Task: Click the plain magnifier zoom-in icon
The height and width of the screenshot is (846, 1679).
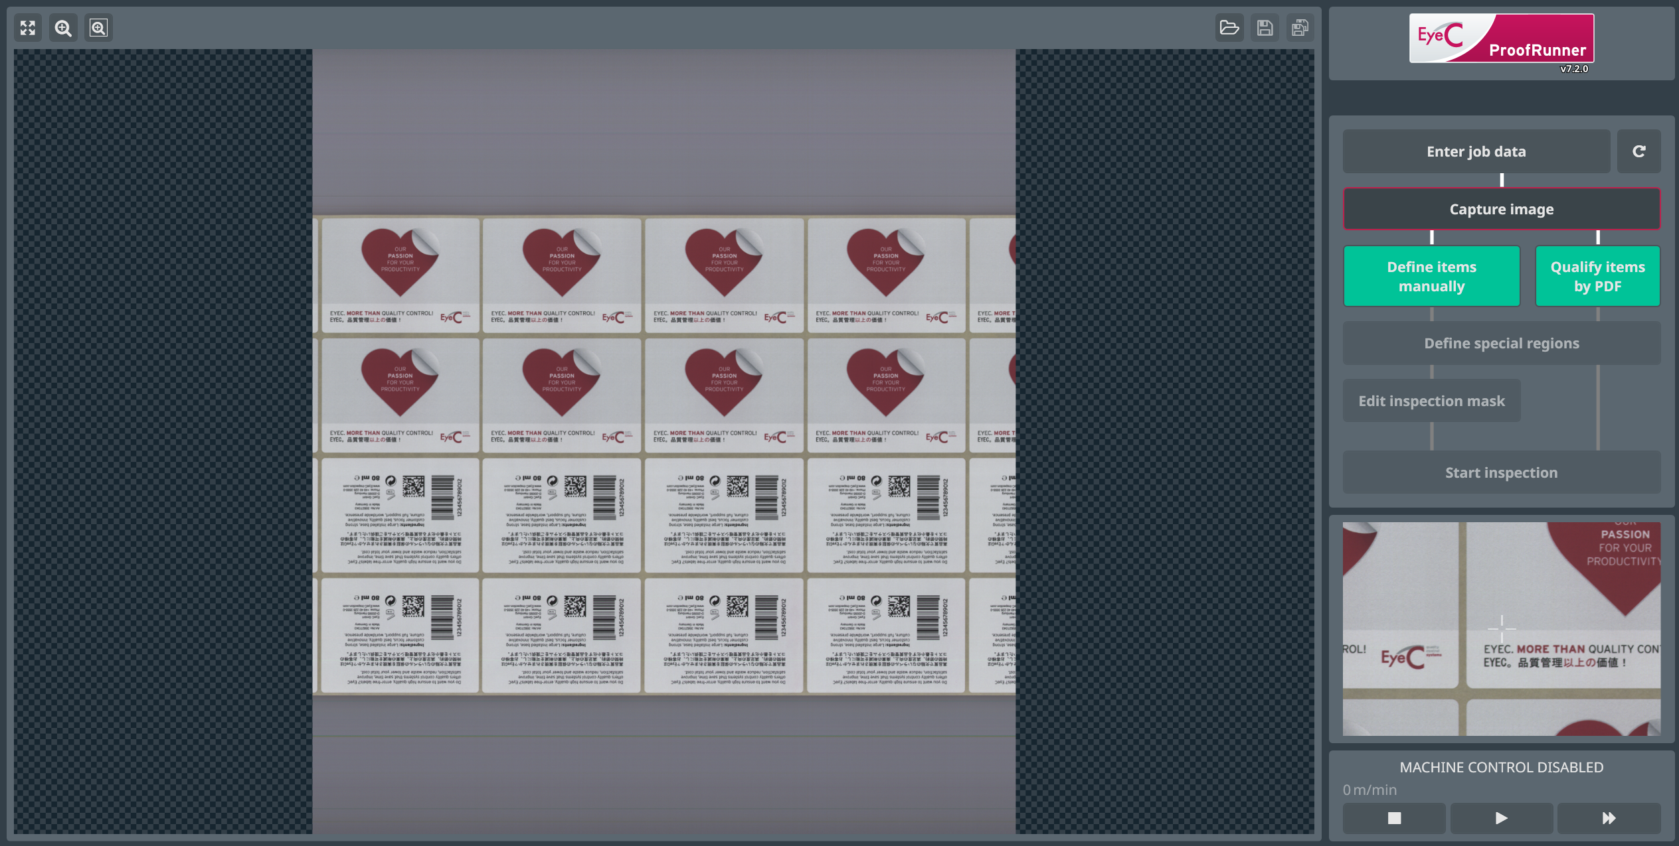Action: tap(63, 28)
